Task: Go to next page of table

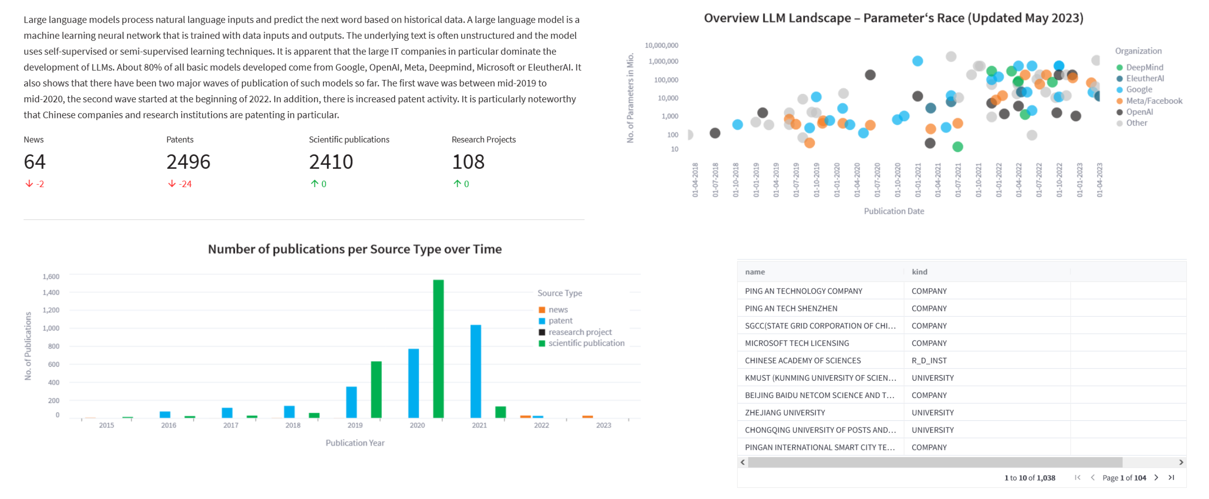Action: (1156, 478)
